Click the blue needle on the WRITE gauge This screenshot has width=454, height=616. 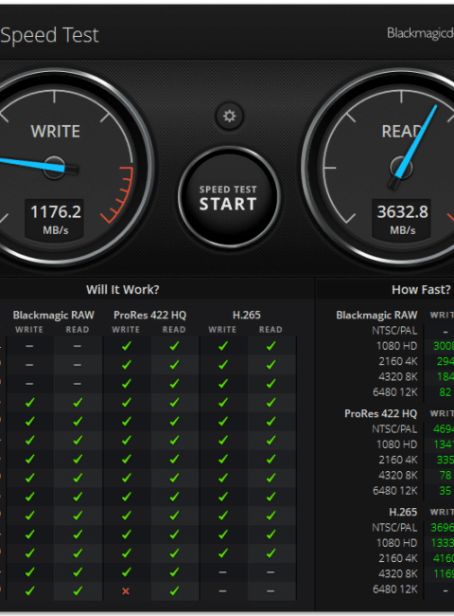31,163
